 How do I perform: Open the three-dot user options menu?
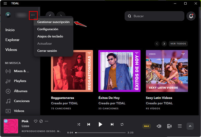click(33, 15)
